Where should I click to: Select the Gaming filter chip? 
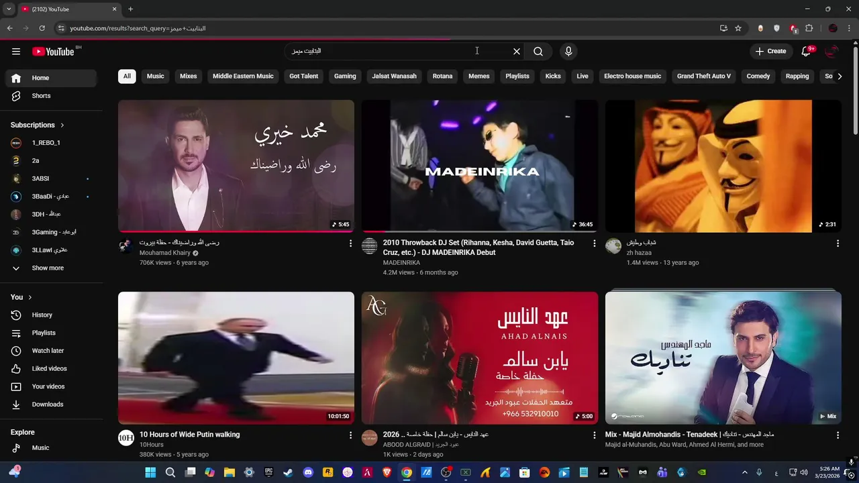coord(345,76)
